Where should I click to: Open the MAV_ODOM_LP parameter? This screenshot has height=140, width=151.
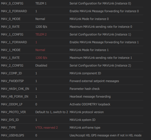(x=72, y=104)
